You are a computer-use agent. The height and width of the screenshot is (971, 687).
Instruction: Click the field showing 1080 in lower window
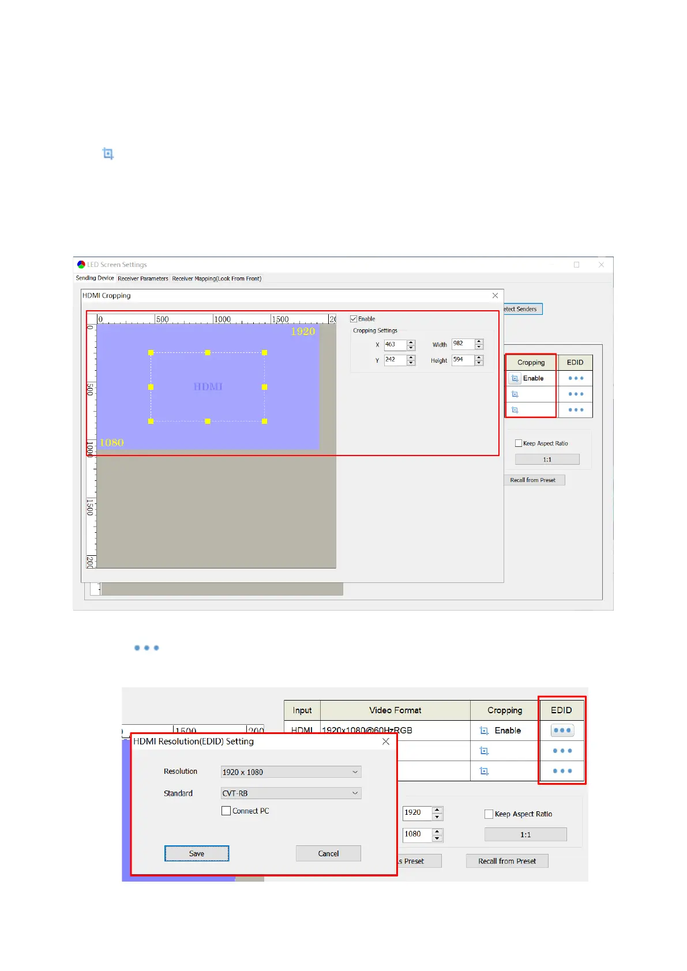click(x=418, y=834)
